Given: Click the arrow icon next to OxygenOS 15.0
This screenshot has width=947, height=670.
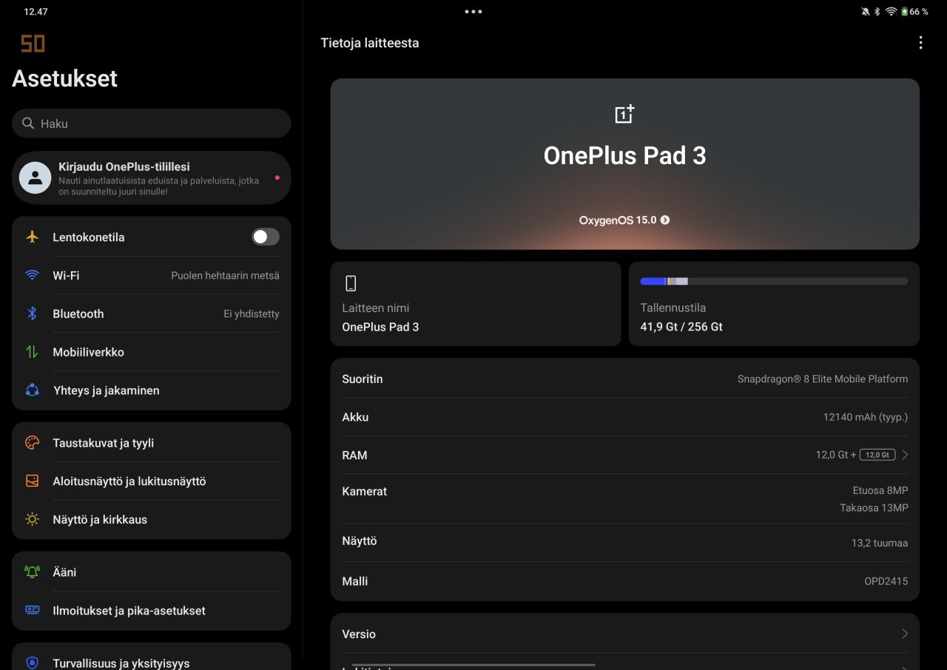Looking at the screenshot, I should point(664,220).
